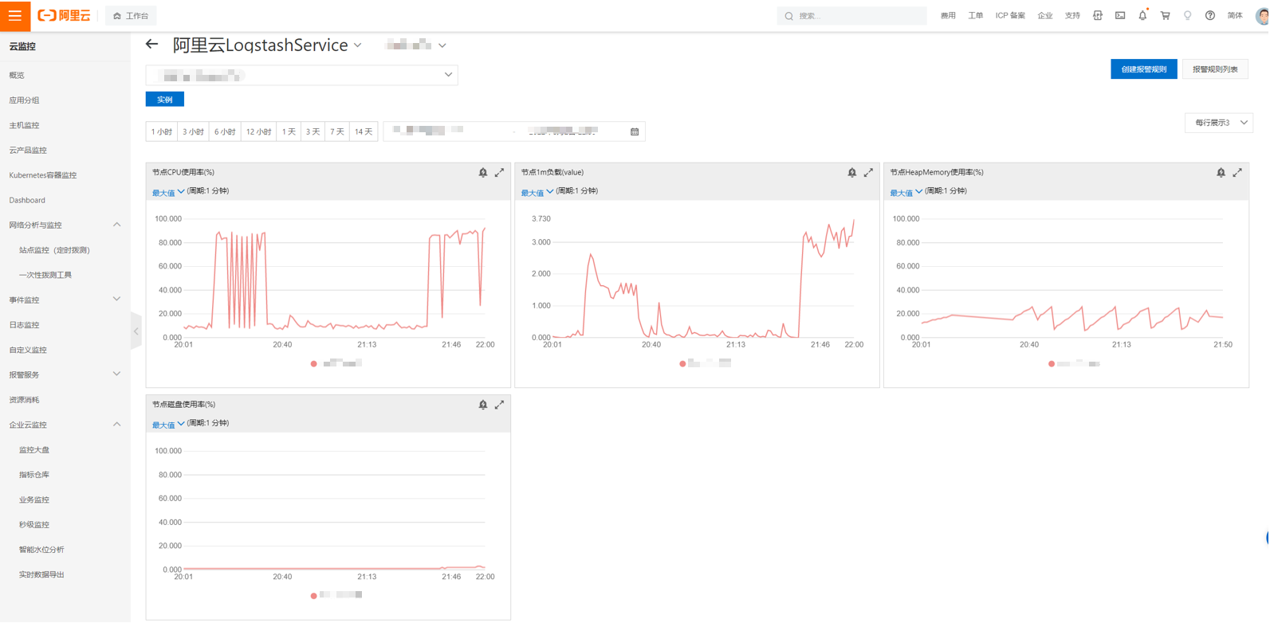Expand 节点1m负载 chart to fullscreen

(x=868, y=172)
